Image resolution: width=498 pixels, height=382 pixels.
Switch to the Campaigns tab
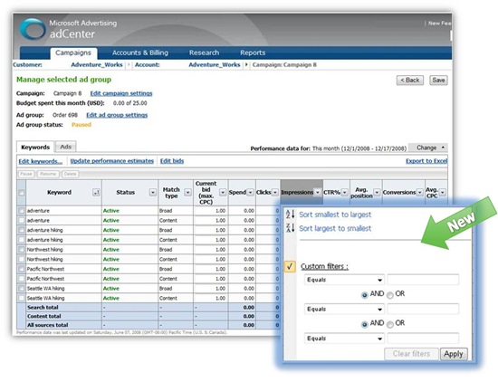73,53
